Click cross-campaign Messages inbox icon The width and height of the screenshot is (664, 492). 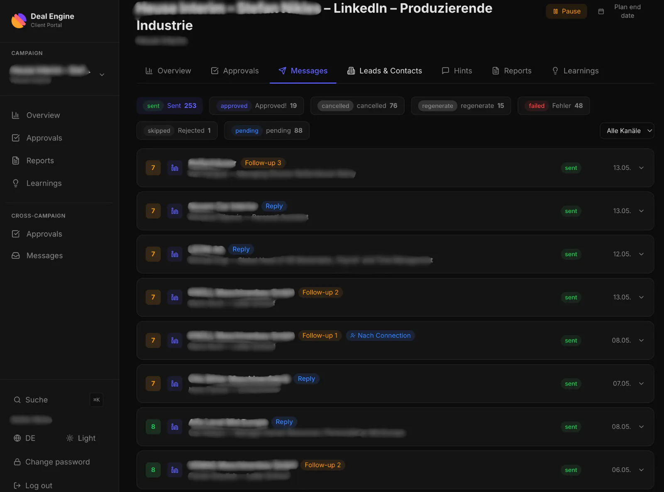tap(15, 255)
